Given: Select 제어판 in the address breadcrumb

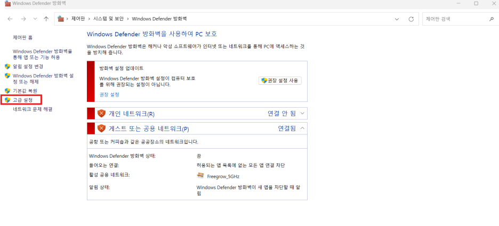Looking at the screenshot, I should [x=78, y=19].
